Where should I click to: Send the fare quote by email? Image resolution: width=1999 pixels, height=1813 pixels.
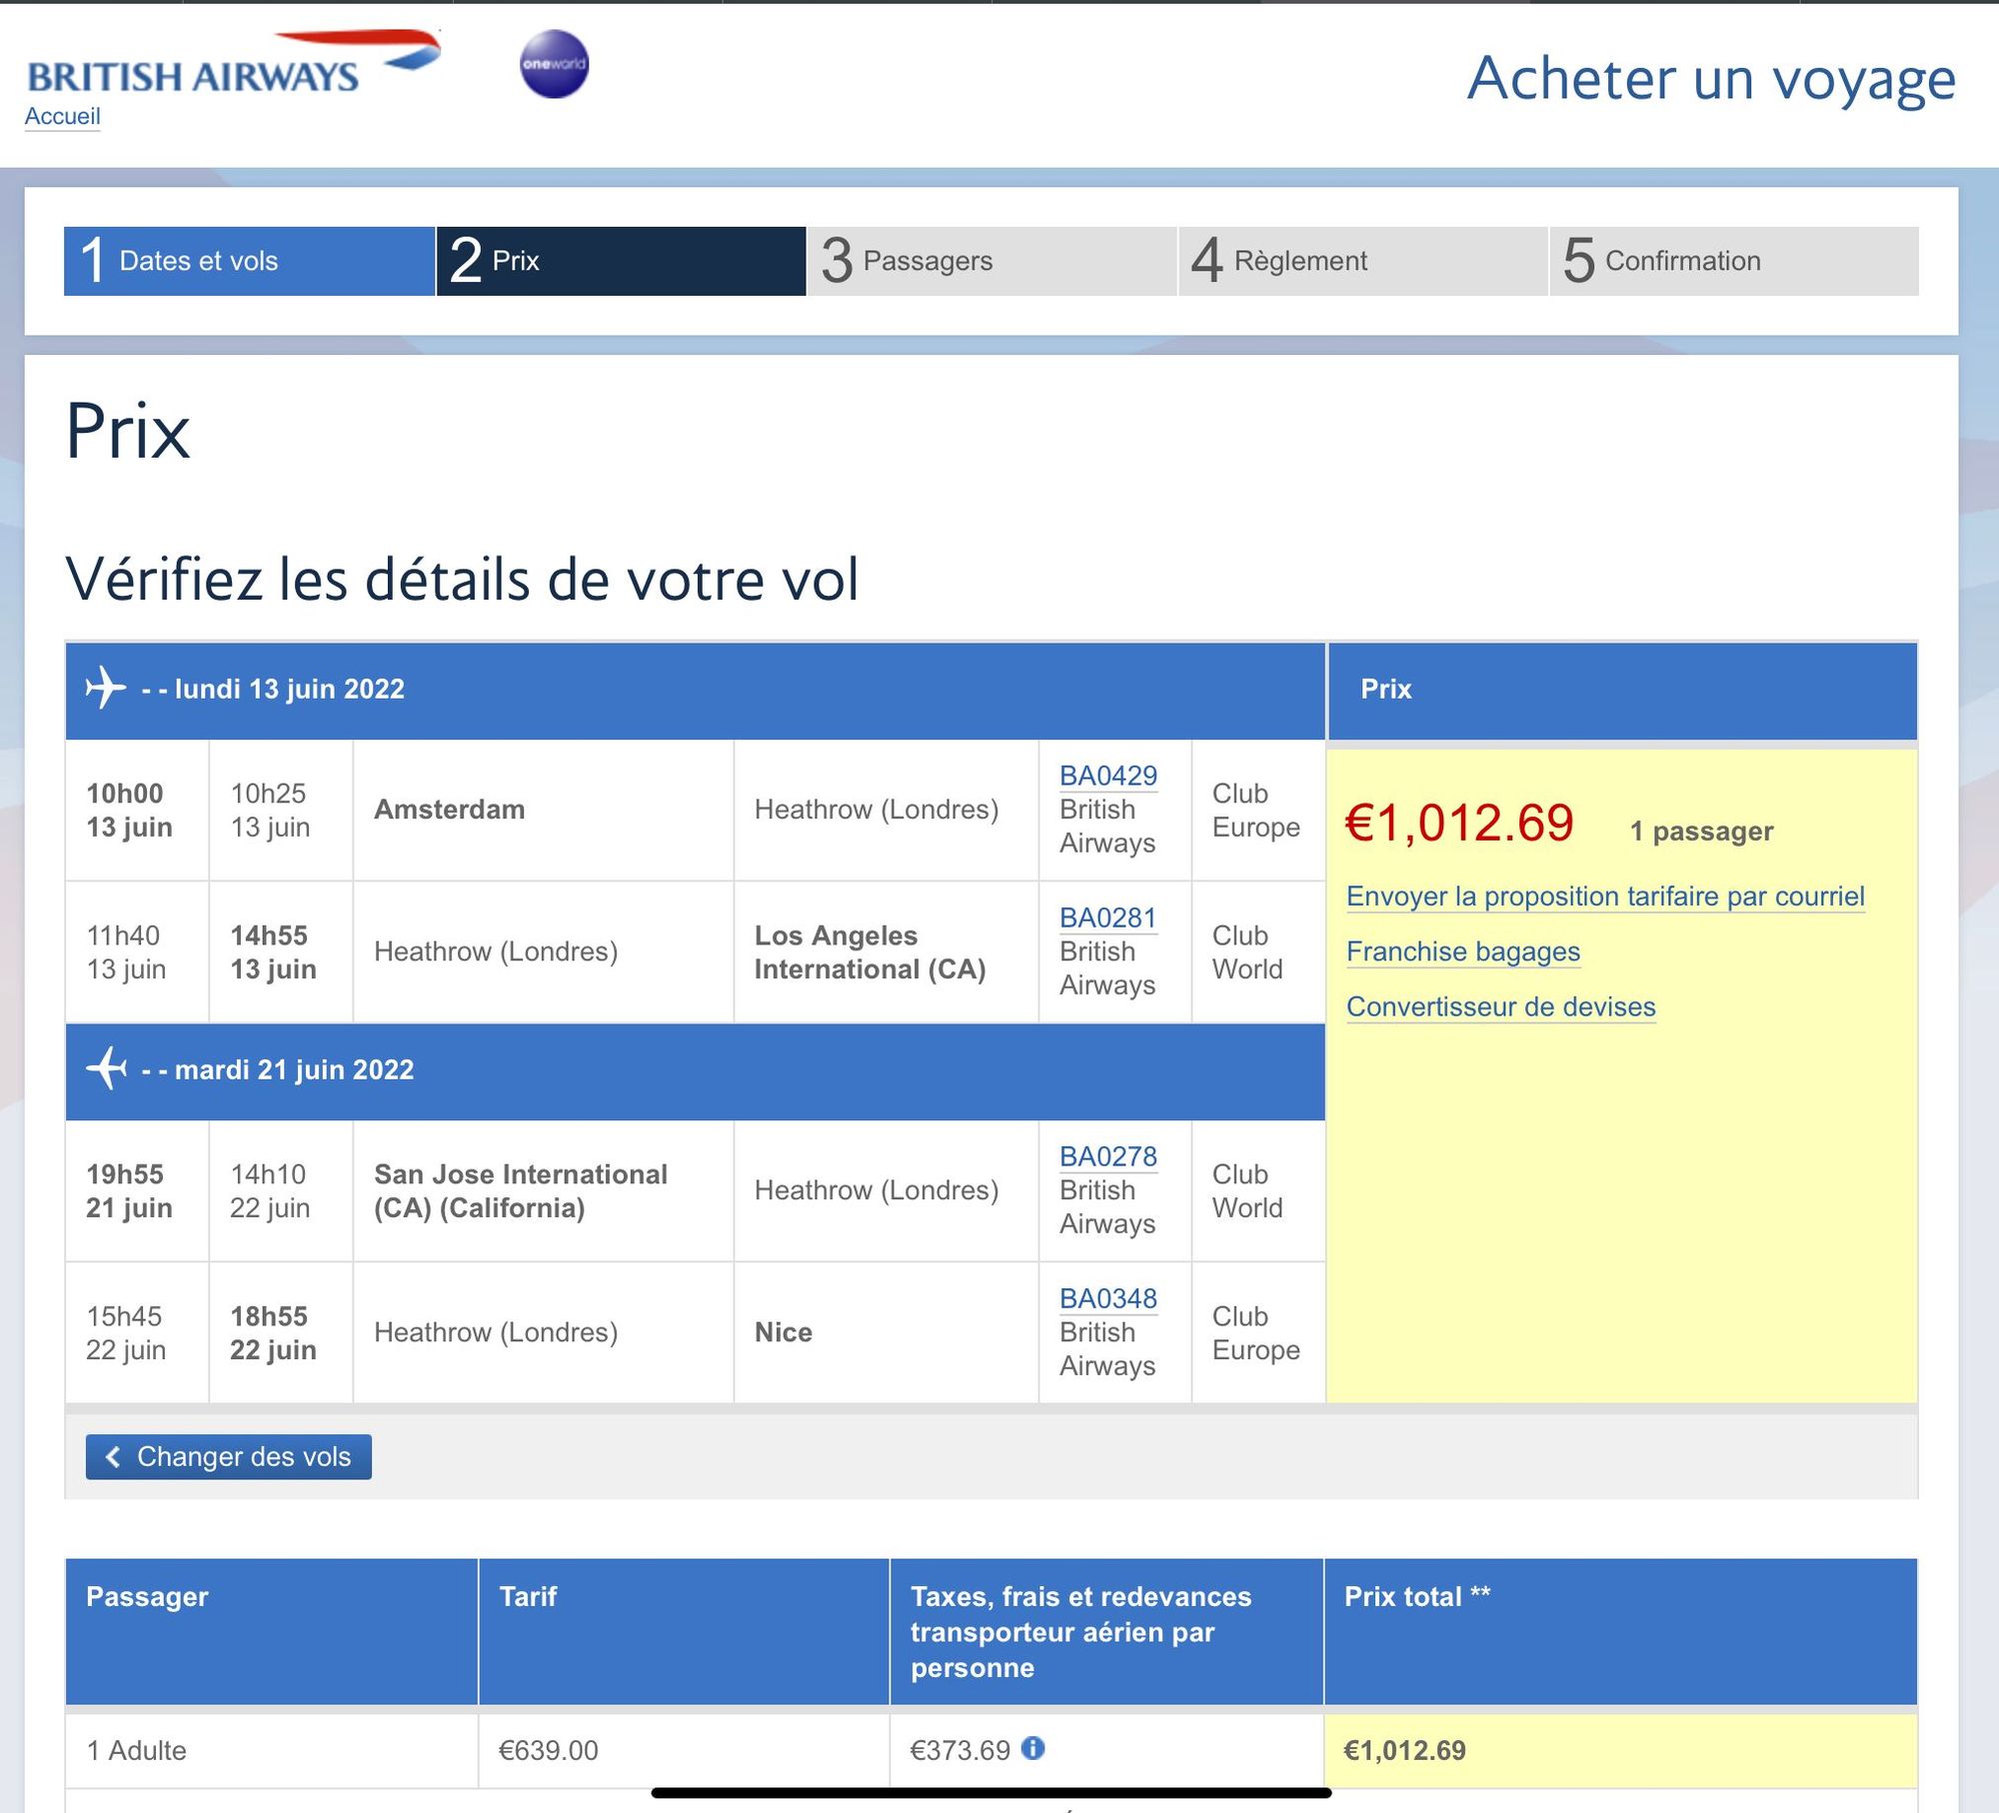coord(1605,897)
